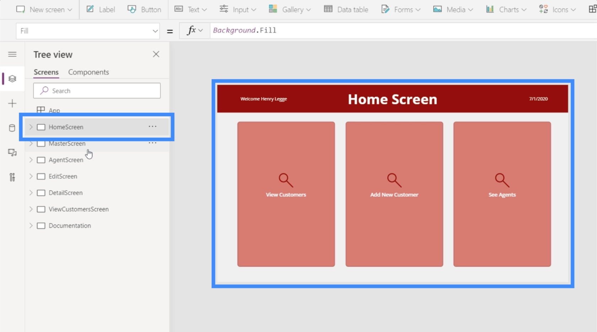This screenshot has width=597, height=332.
Task: Open the Charts menu
Action: coord(506,10)
